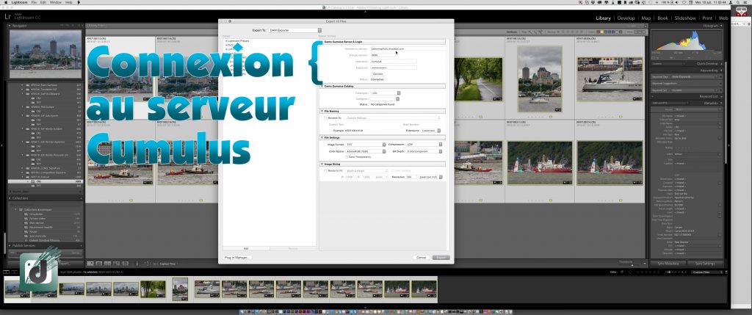This screenshot has width=752, height=315.
Task: Collapse the Canto Cumulus Catalog section triangle
Action: click(322, 87)
